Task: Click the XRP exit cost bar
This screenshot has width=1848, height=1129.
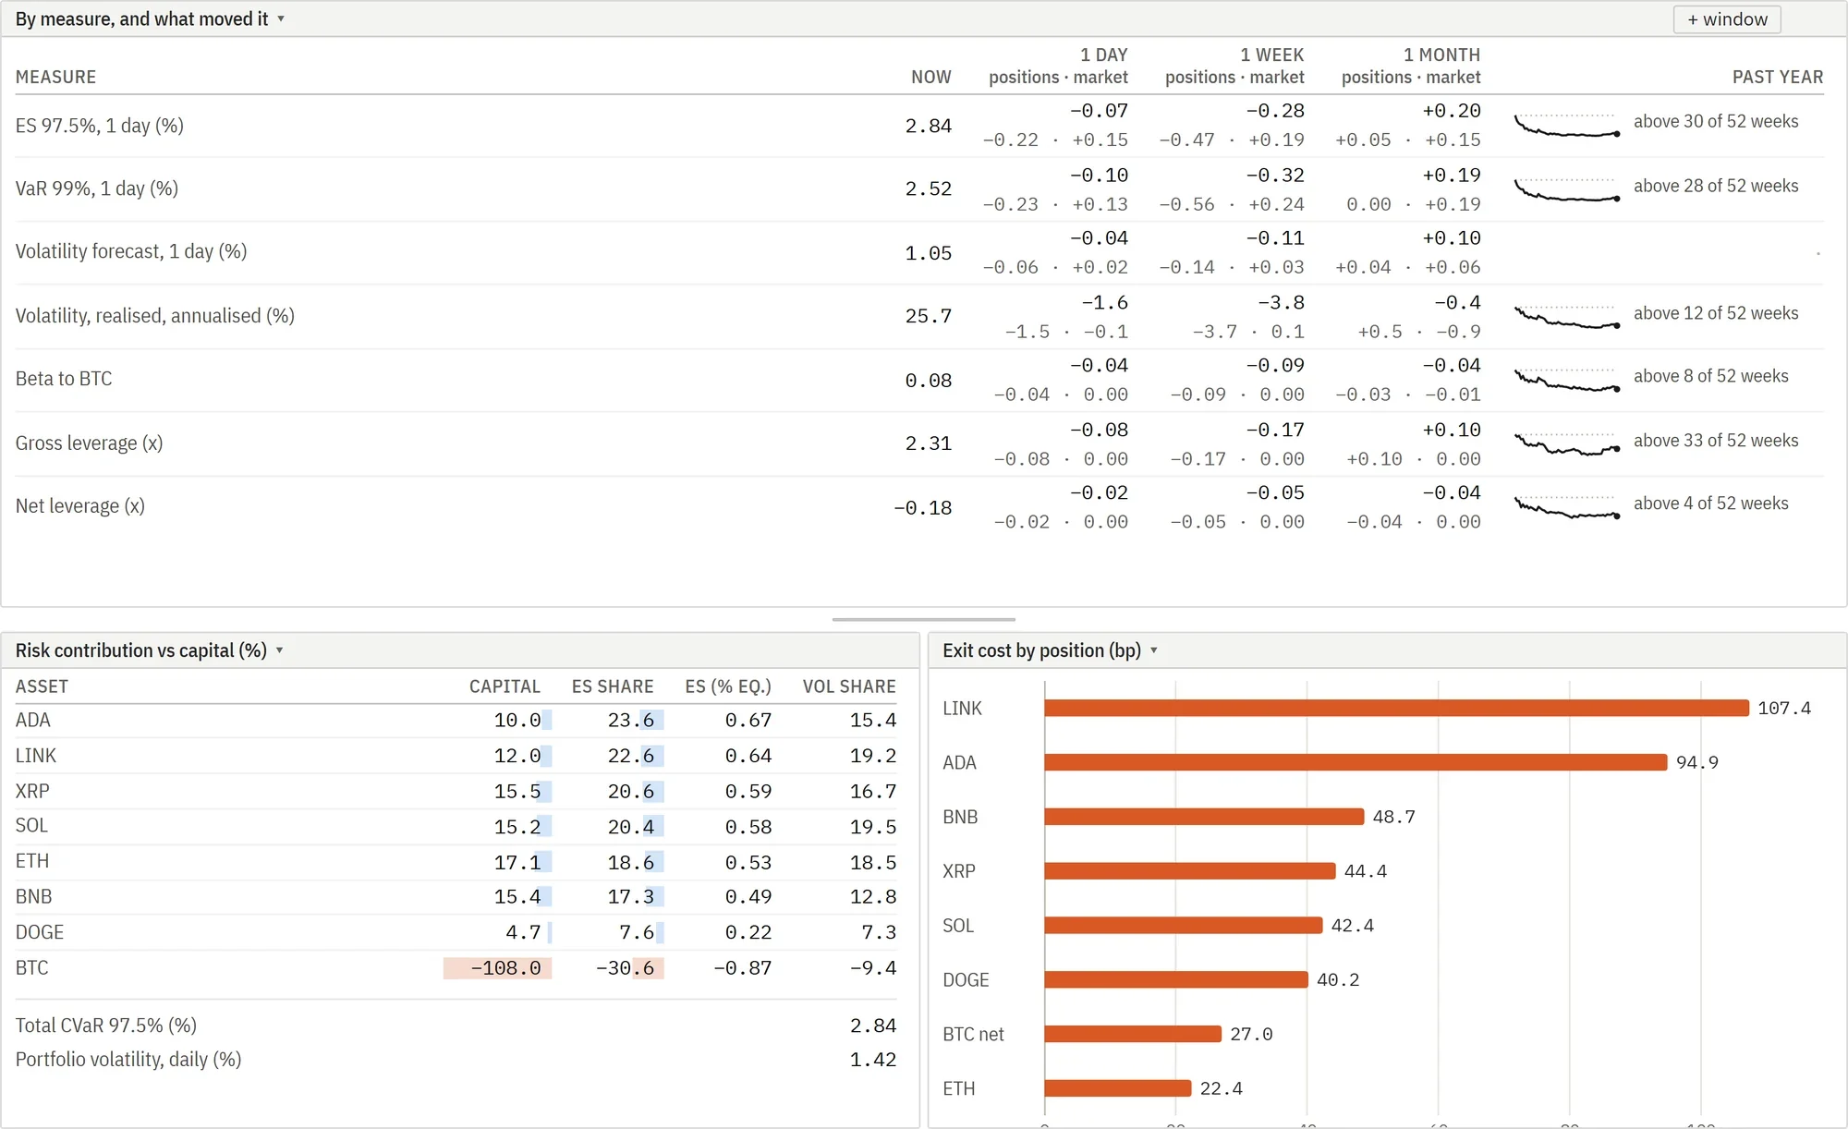Action: (1190, 871)
